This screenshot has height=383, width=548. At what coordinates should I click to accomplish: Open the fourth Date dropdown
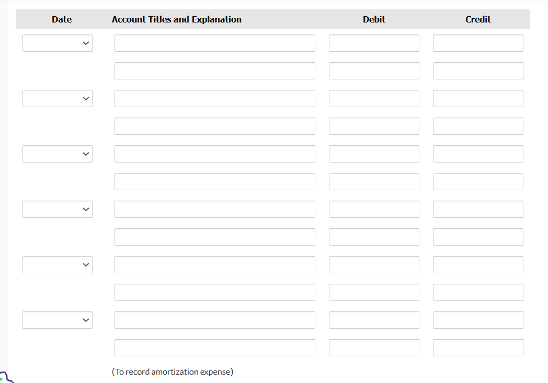tap(58, 209)
